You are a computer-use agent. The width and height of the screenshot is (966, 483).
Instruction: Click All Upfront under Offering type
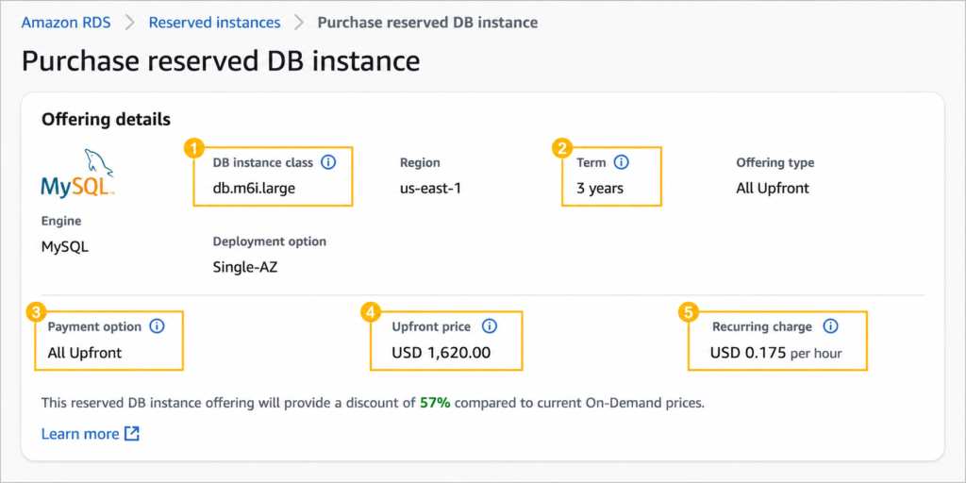point(773,189)
